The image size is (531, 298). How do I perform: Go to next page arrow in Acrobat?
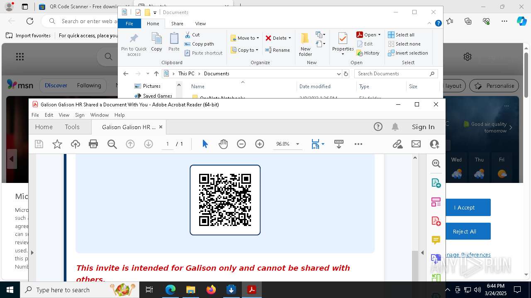pos(149,144)
